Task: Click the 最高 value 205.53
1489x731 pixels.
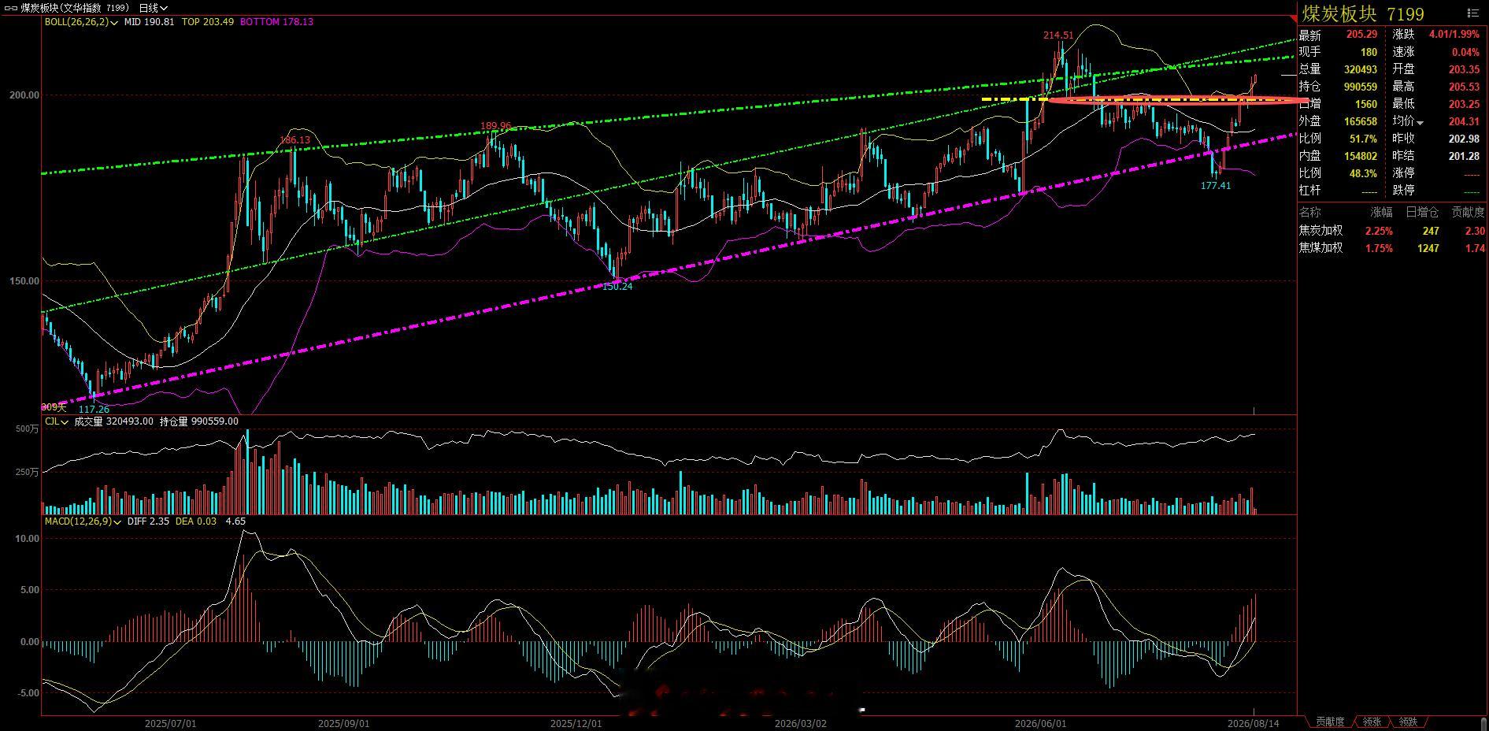Action: click(1464, 87)
